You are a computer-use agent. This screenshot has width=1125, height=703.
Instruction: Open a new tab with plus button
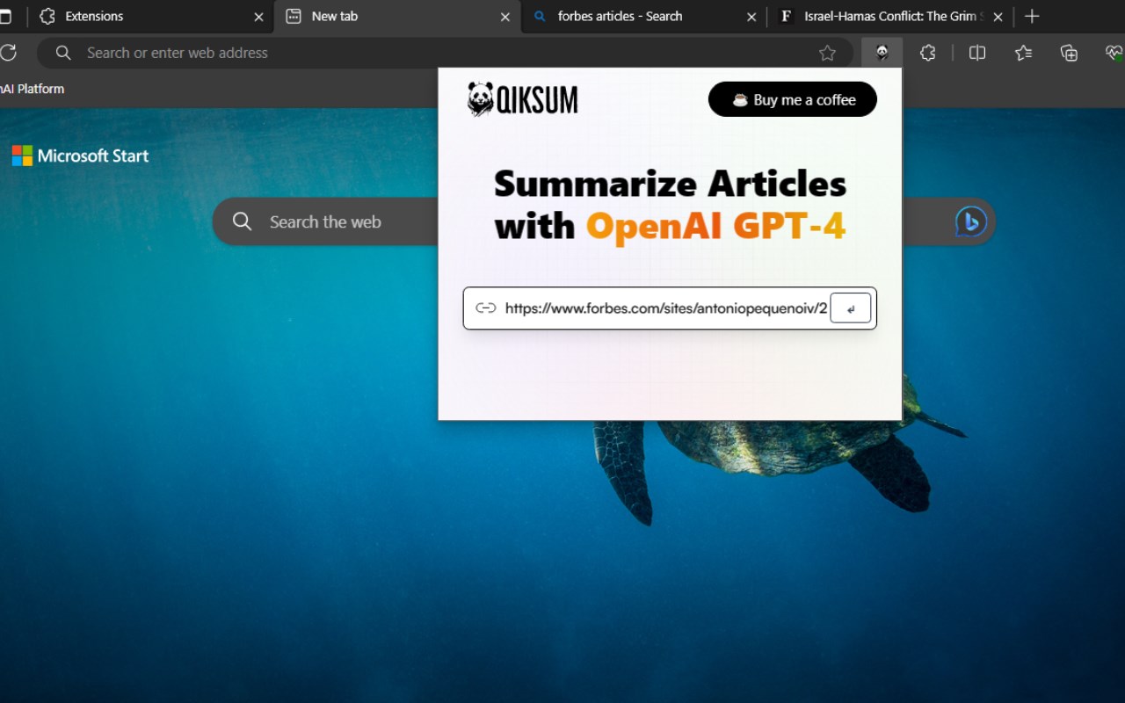click(1032, 16)
